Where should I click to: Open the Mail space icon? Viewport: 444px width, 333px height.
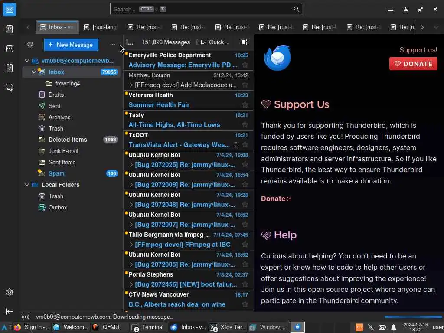pyautogui.click(x=10, y=10)
